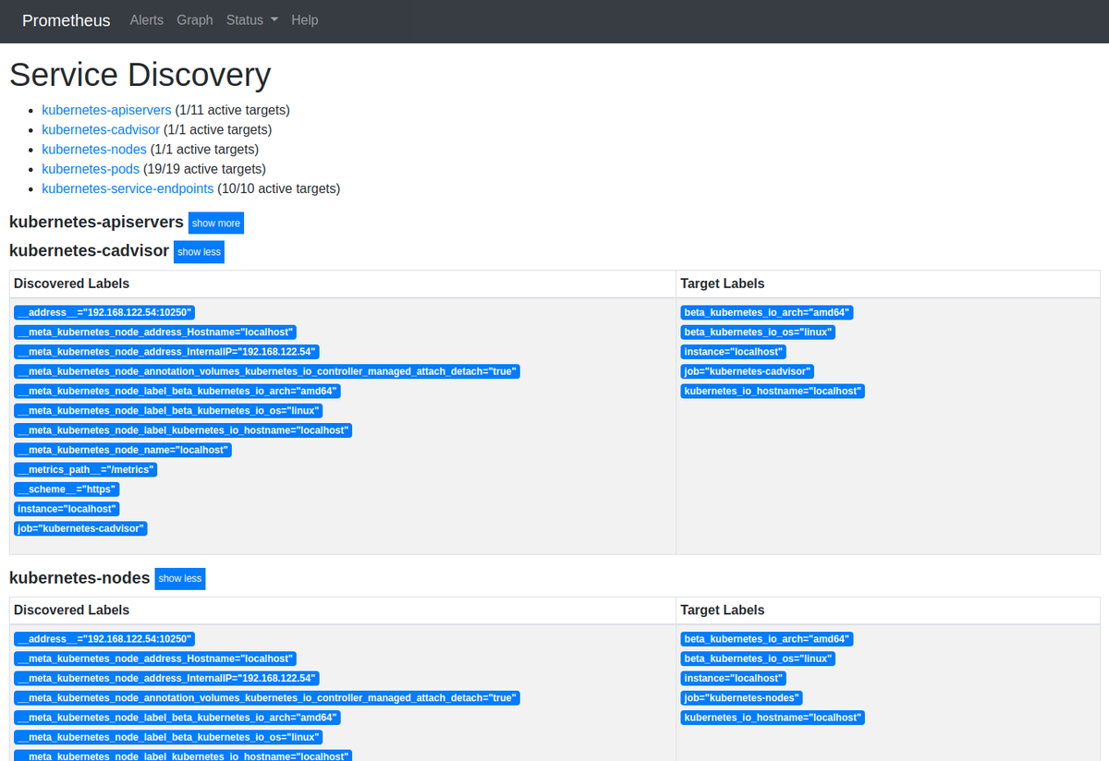The height and width of the screenshot is (761, 1109).
Task: Select node_label_beta_kubernetes_io_arch label in nodes section
Action: pyautogui.click(x=177, y=718)
